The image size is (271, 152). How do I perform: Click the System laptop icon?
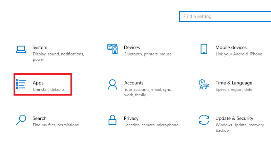21,49
